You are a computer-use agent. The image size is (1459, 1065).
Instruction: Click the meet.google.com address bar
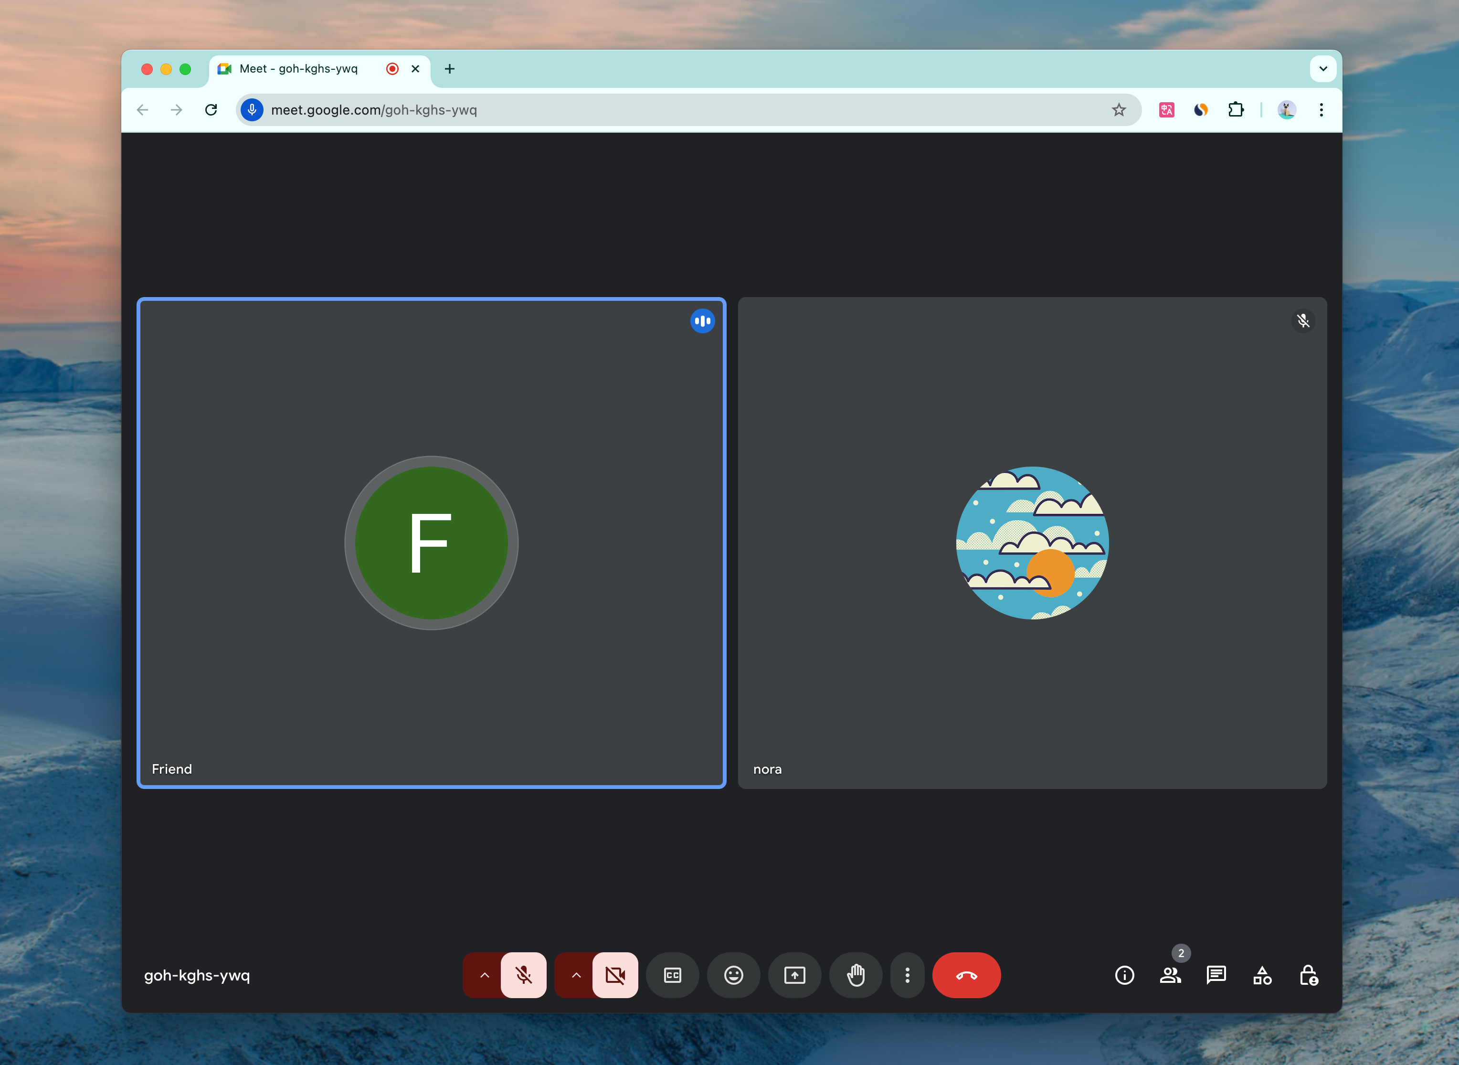645,109
